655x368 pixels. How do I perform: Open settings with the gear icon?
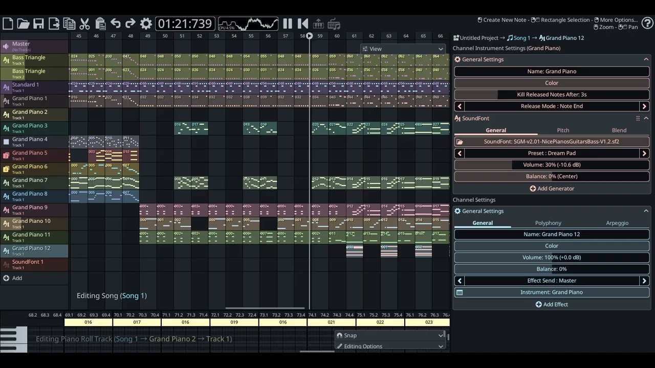(146, 24)
